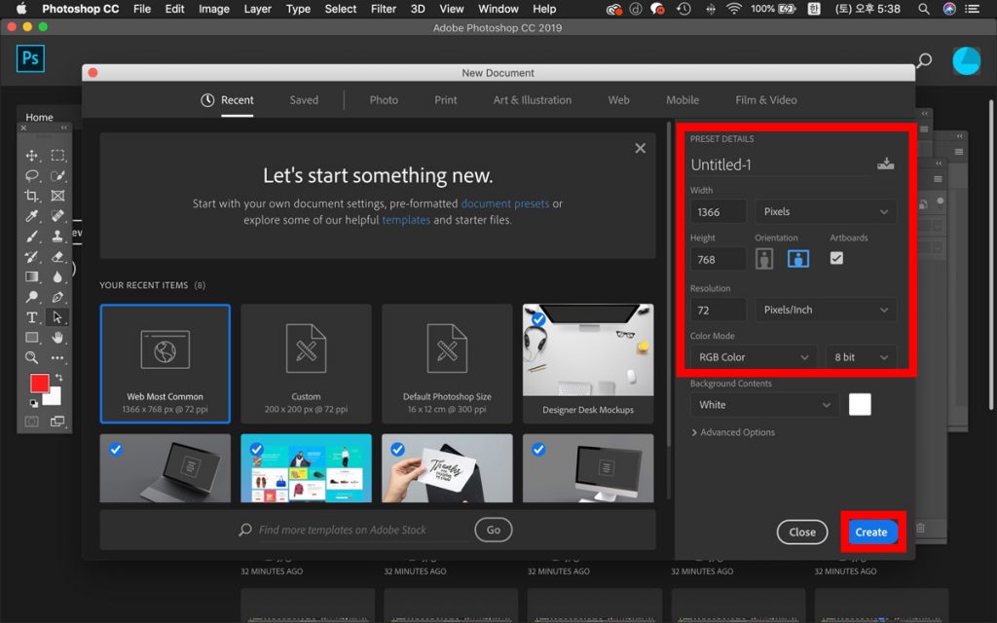Dismiss the "Let's start something new" banner

tap(641, 148)
